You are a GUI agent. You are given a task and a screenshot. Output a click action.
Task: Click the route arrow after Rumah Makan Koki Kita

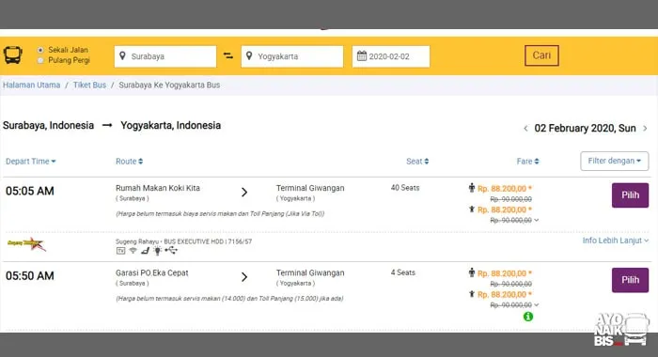tap(244, 193)
